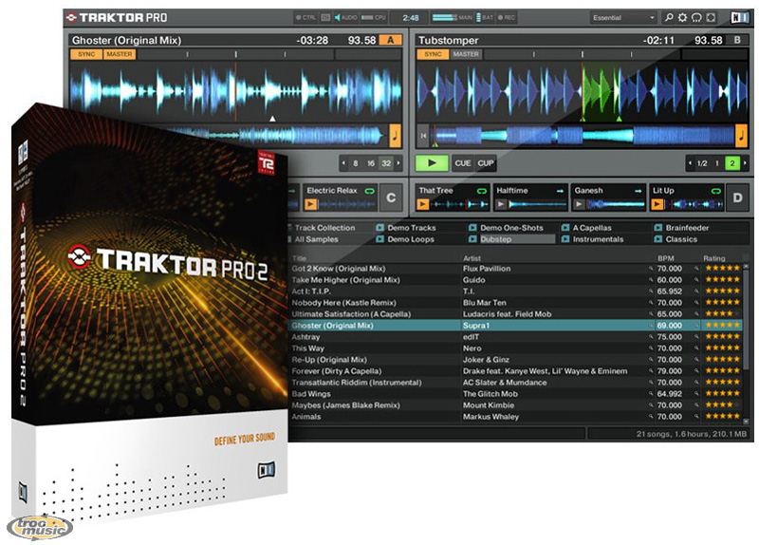This screenshot has width=759, height=545.
Task: Click the magnifier search icon in header
Action: click(668, 18)
